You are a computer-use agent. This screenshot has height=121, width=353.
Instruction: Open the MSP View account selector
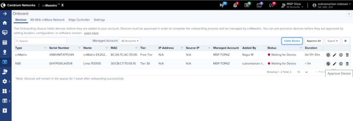coord(293,5)
